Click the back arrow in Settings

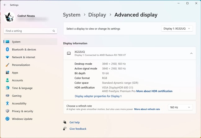5,5
